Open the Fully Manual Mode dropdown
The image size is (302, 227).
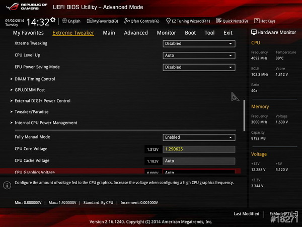(x=199, y=137)
